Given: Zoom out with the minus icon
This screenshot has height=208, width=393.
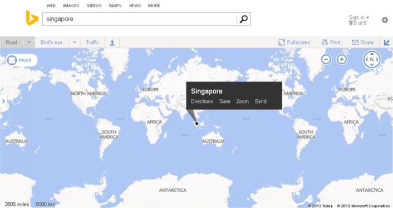Looking at the screenshot, I should [326, 60].
